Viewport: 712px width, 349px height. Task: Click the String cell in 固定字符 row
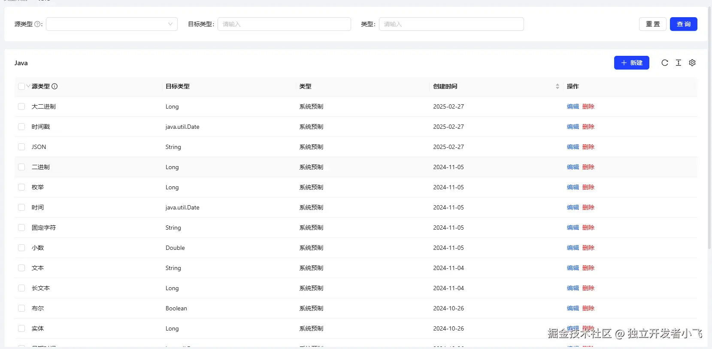tap(173, 228)
